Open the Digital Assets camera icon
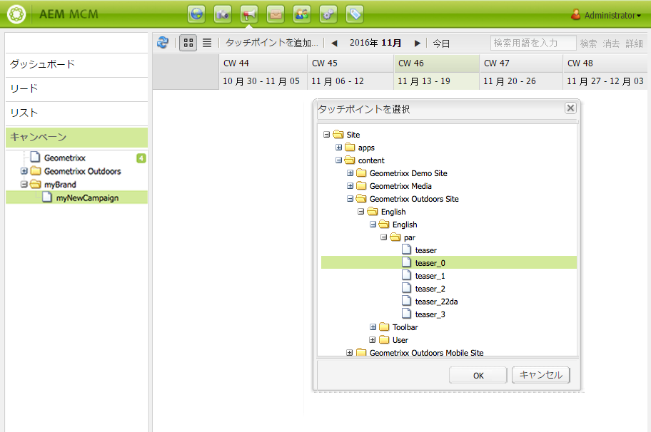This screenshot has height=432, width=651. pos(223,14)
